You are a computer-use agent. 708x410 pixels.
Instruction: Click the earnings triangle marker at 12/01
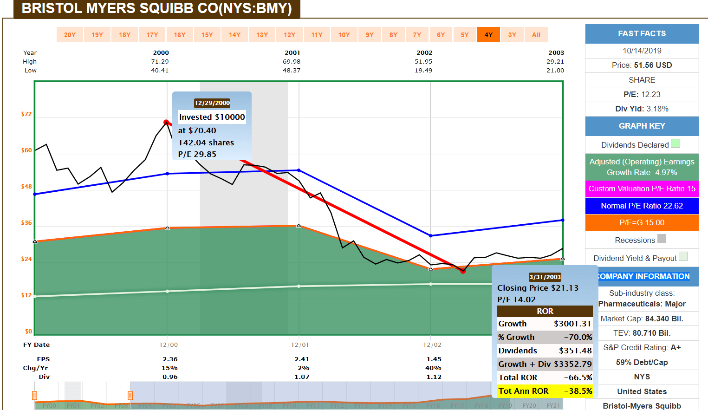pos(299,226)
